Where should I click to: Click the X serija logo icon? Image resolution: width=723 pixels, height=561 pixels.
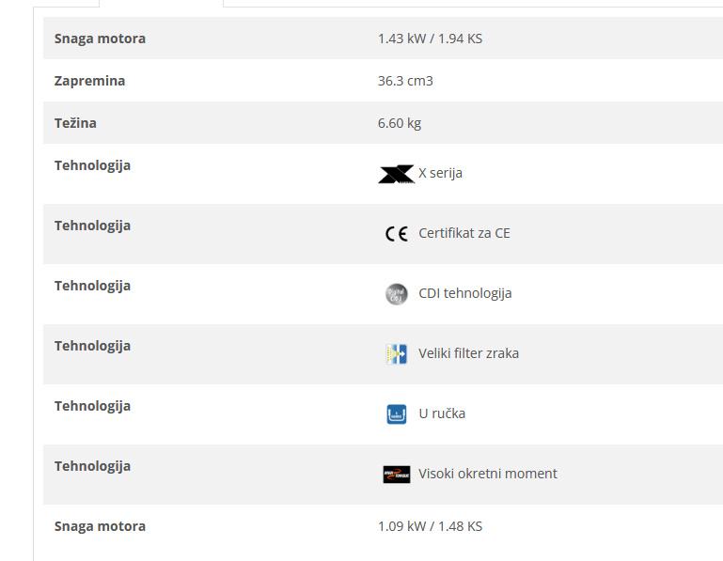tap(396, 174)
